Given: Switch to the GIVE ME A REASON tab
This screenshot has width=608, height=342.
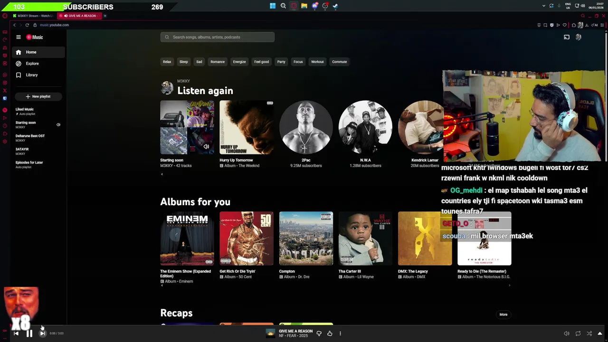Looking at the screenshot, I should coord(80,16).
